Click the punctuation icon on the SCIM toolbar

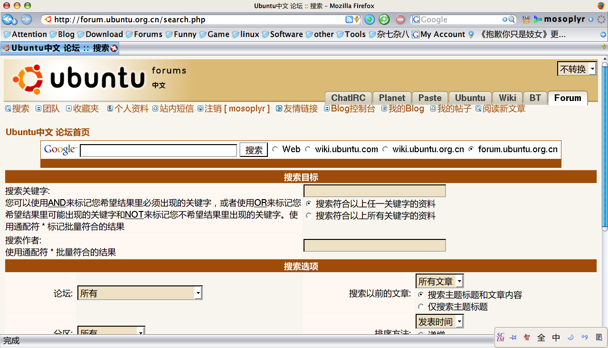point(585,338)
